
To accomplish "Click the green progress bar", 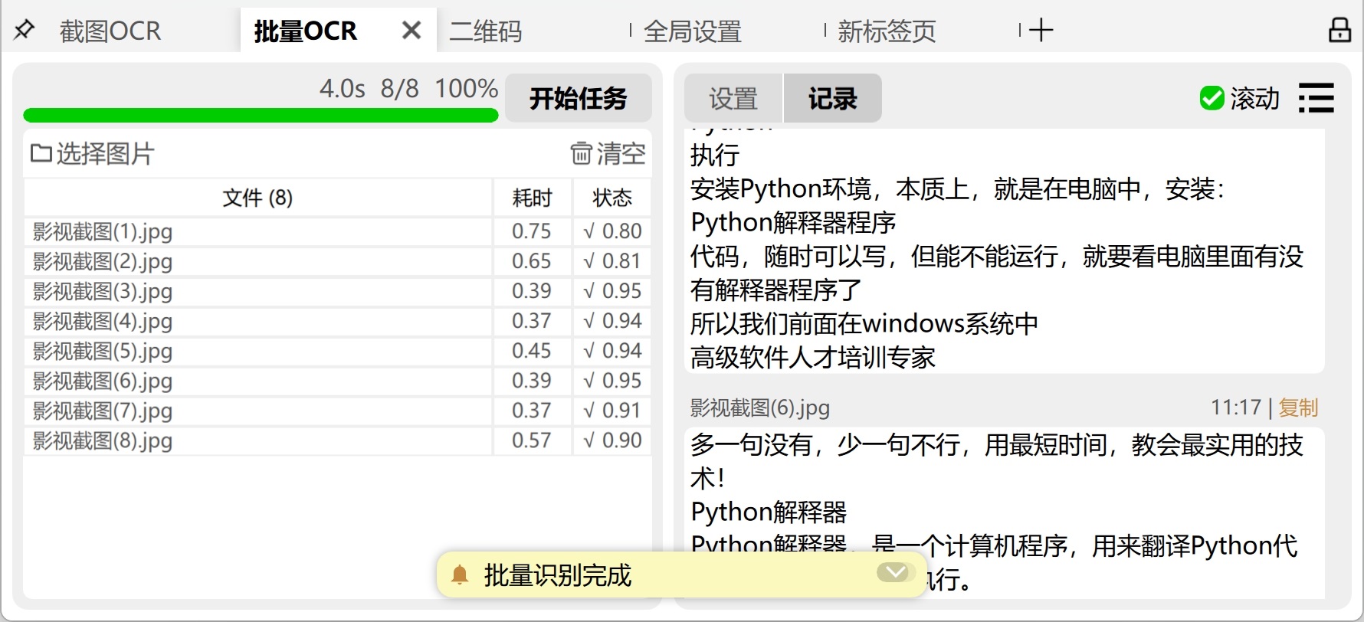I will click(261, 116).
